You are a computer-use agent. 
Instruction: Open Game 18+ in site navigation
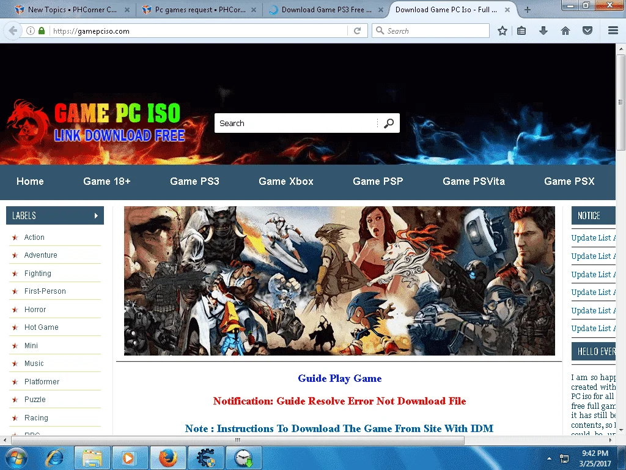(106, 181)
